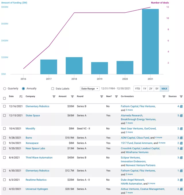The image size is (184, 195).
Task: Switch chart range to 2Y
Action: pos(151,89)
